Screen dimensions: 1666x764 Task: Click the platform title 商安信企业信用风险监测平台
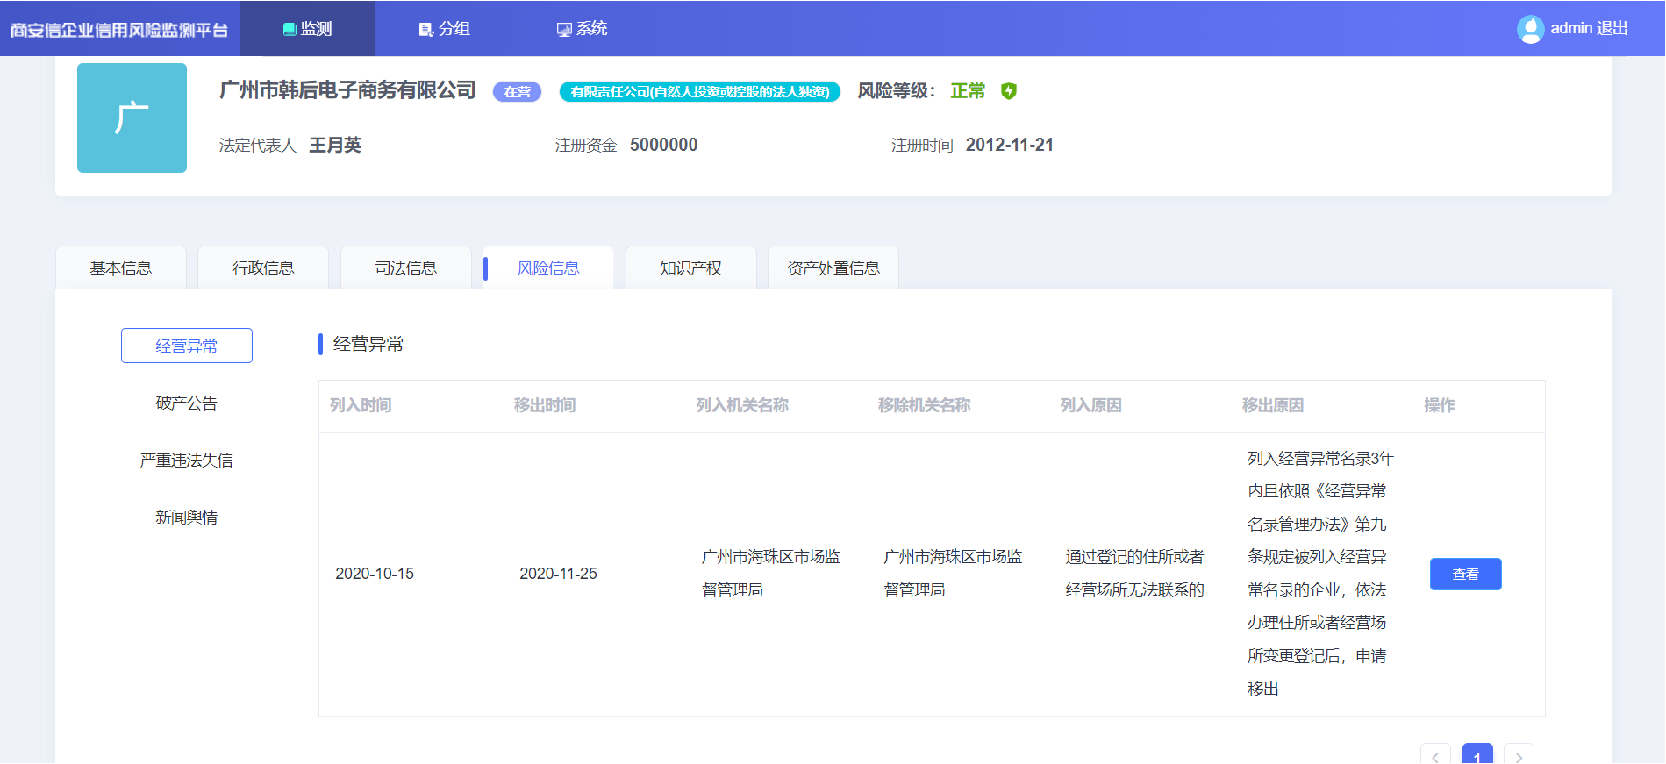119,30
